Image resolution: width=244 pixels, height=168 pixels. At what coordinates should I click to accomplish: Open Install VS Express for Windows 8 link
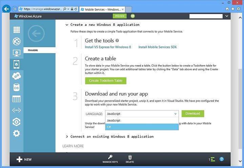(108, 47)
